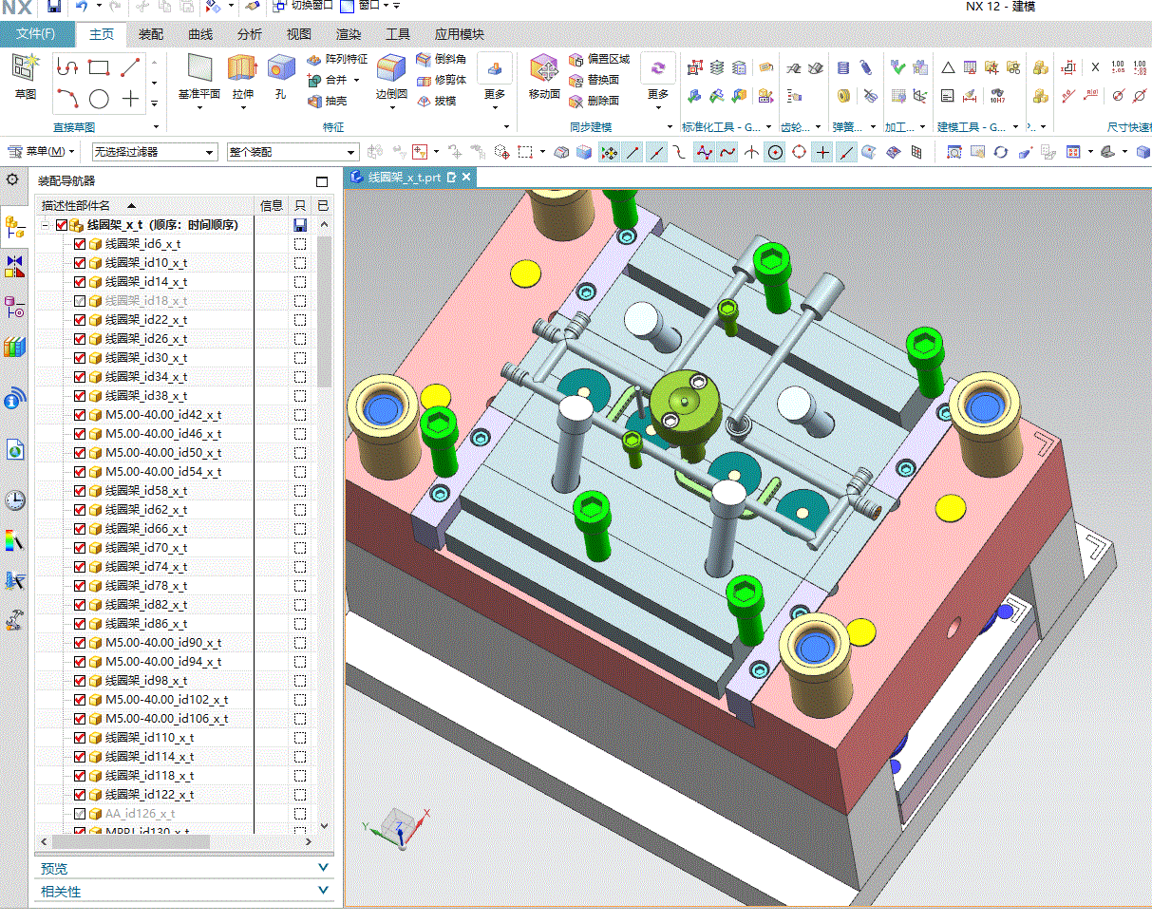
Task: Collapse the 线圈架_x_t root tree node
Action: [x=45, y=225]
